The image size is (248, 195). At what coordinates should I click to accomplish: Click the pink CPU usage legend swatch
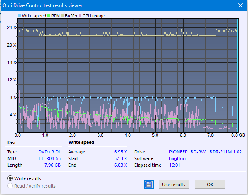[x=80, y=16]
